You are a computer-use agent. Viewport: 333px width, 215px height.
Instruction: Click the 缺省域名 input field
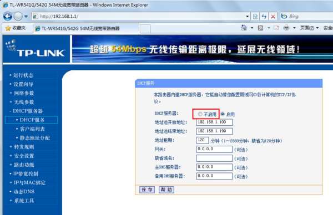214,158
